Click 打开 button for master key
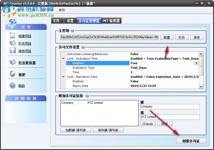The height and width of the screenshot is (150, 214). pos(182,37)
